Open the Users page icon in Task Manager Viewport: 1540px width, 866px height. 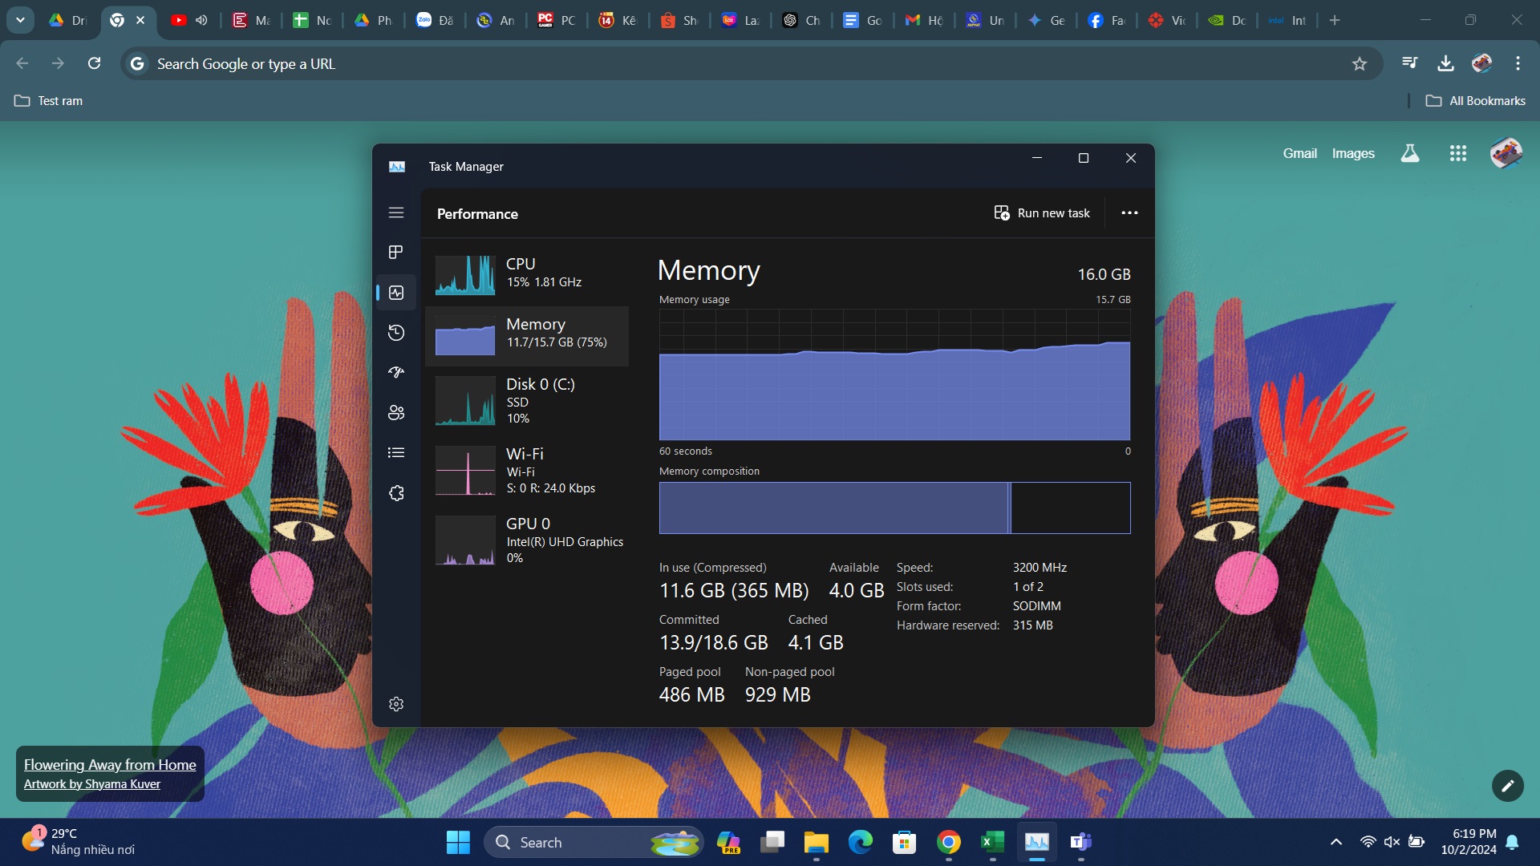tap(396, 413)
